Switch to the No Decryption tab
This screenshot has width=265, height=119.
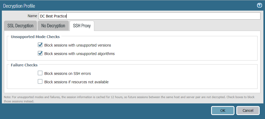(x=53, y=26)
